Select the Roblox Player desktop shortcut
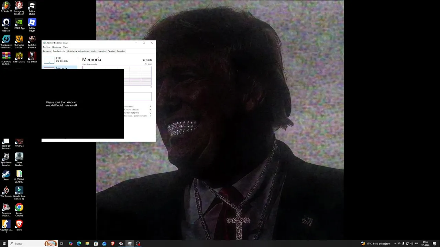440x247 pixels. click(32, 25)
